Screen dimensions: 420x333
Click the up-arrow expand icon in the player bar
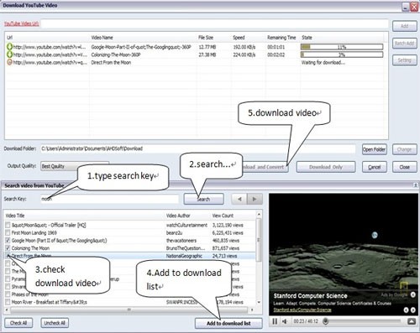point(412,321)
